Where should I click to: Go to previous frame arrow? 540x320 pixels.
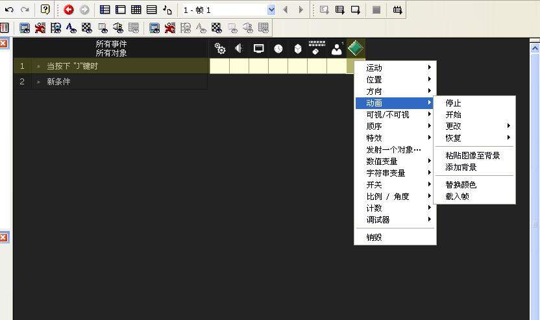coord(285,10)
